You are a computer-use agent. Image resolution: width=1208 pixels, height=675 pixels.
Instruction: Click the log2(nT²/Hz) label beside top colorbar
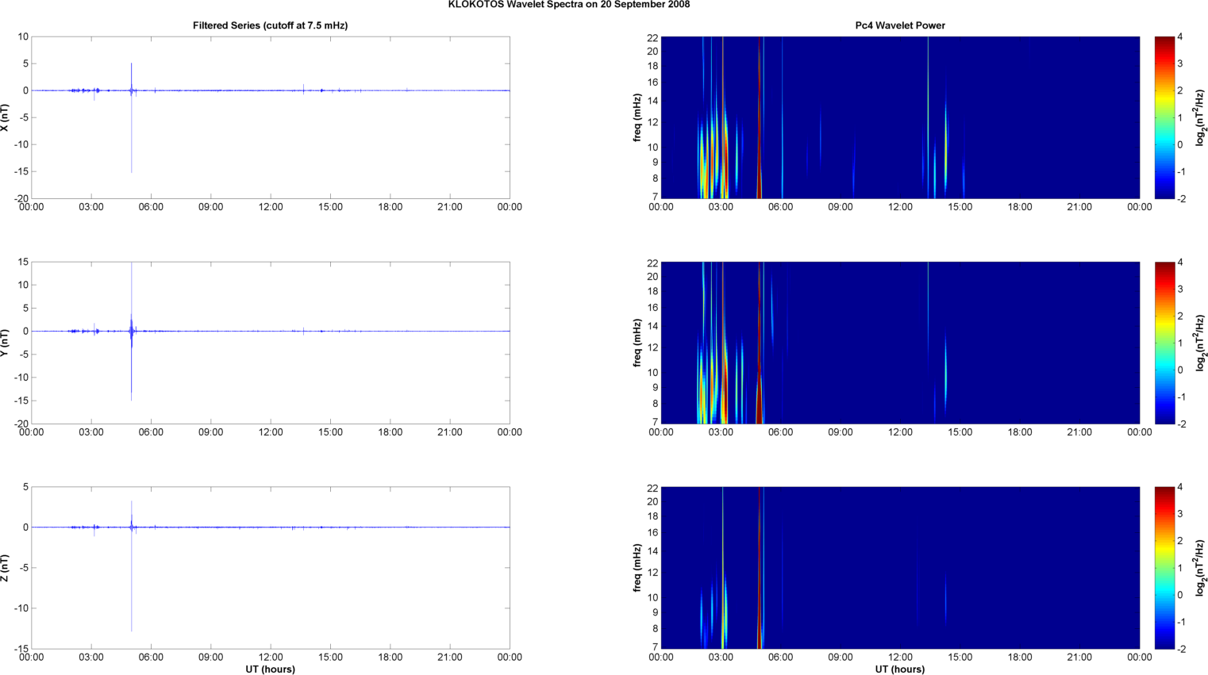(x=1200, y=117)
